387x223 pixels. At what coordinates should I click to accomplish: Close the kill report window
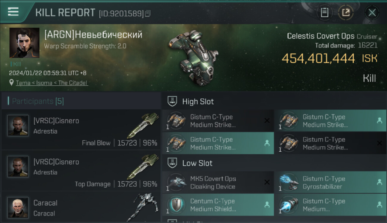click(x=372, y=13)
